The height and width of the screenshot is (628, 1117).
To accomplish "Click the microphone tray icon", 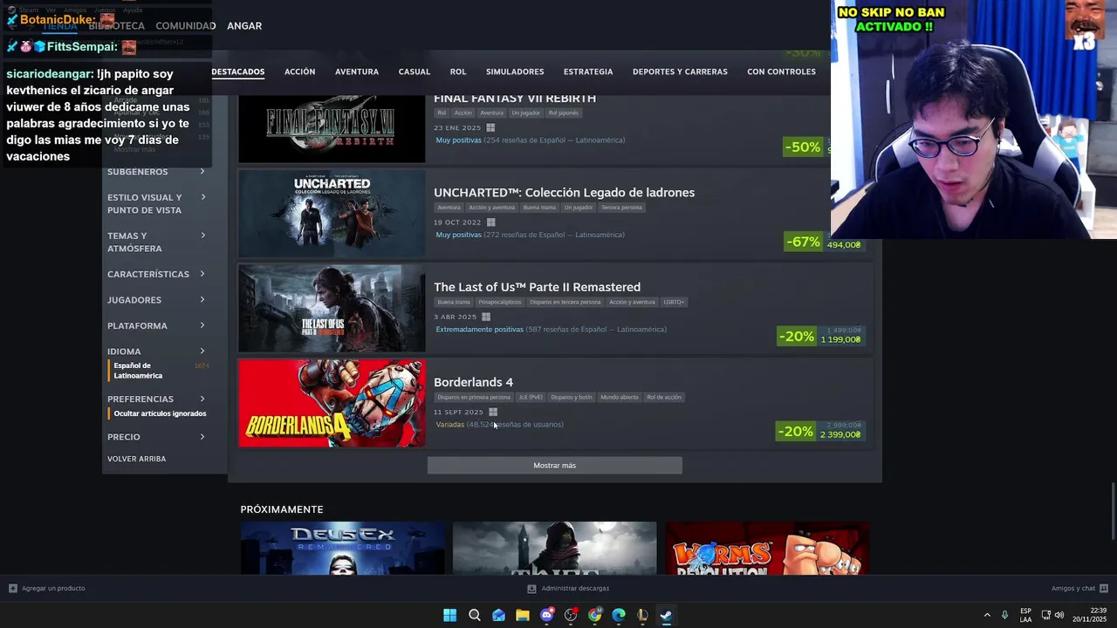I will click(1005, 615).
